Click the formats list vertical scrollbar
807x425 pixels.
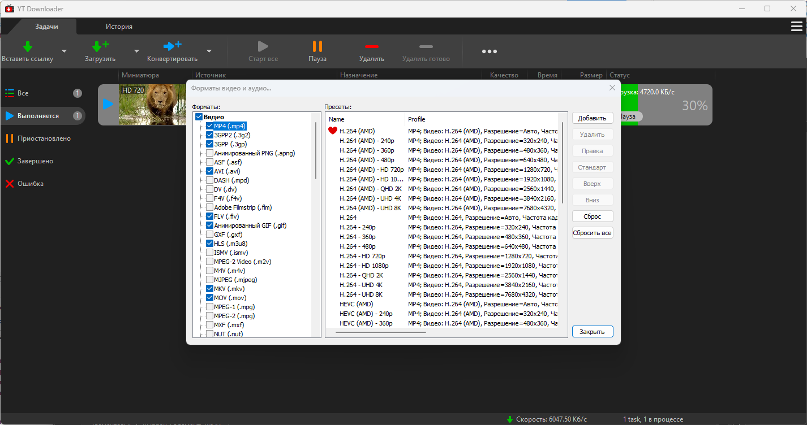[x=316, y=150]
